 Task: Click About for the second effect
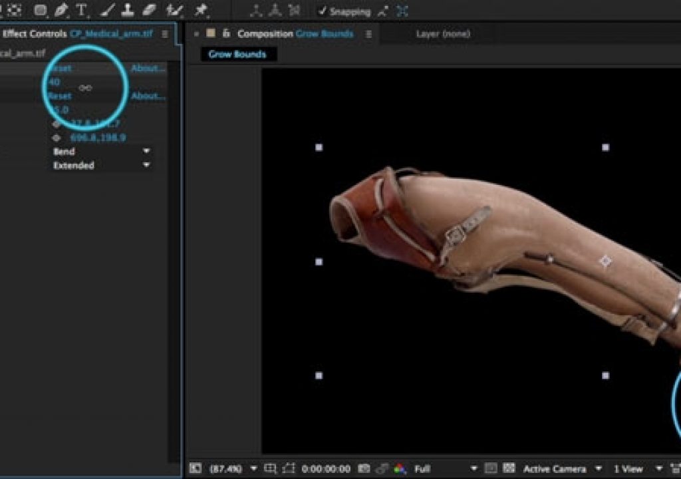click(x=148, y=96)
